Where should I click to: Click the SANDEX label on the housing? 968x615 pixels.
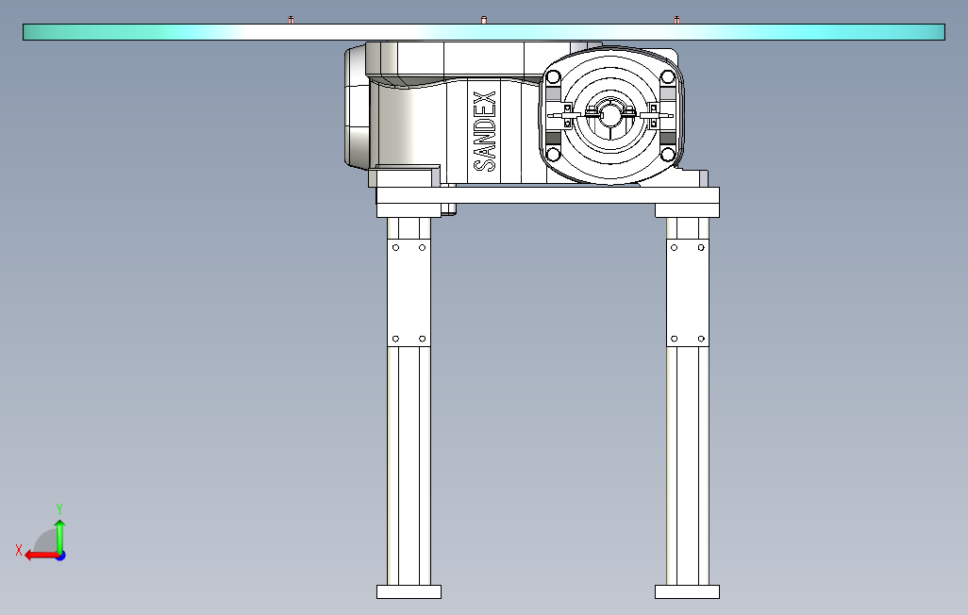point(485,131)
